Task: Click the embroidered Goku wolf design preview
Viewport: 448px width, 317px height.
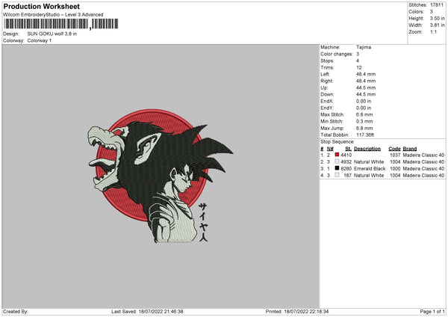Action: 161,176
